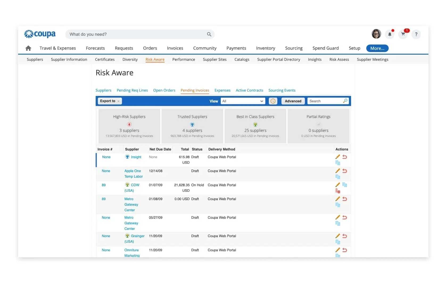Screen dimensions: 446x283
Task: Withdraw the Apple One Temp Labor invoice
Action: coord(345,171)
